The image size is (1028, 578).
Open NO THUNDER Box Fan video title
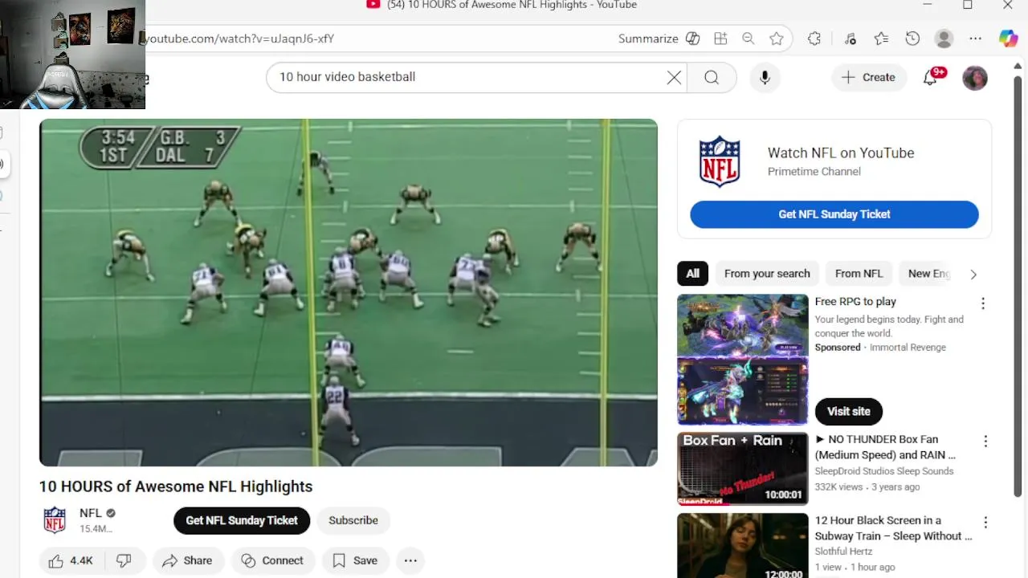click(886, 447)
